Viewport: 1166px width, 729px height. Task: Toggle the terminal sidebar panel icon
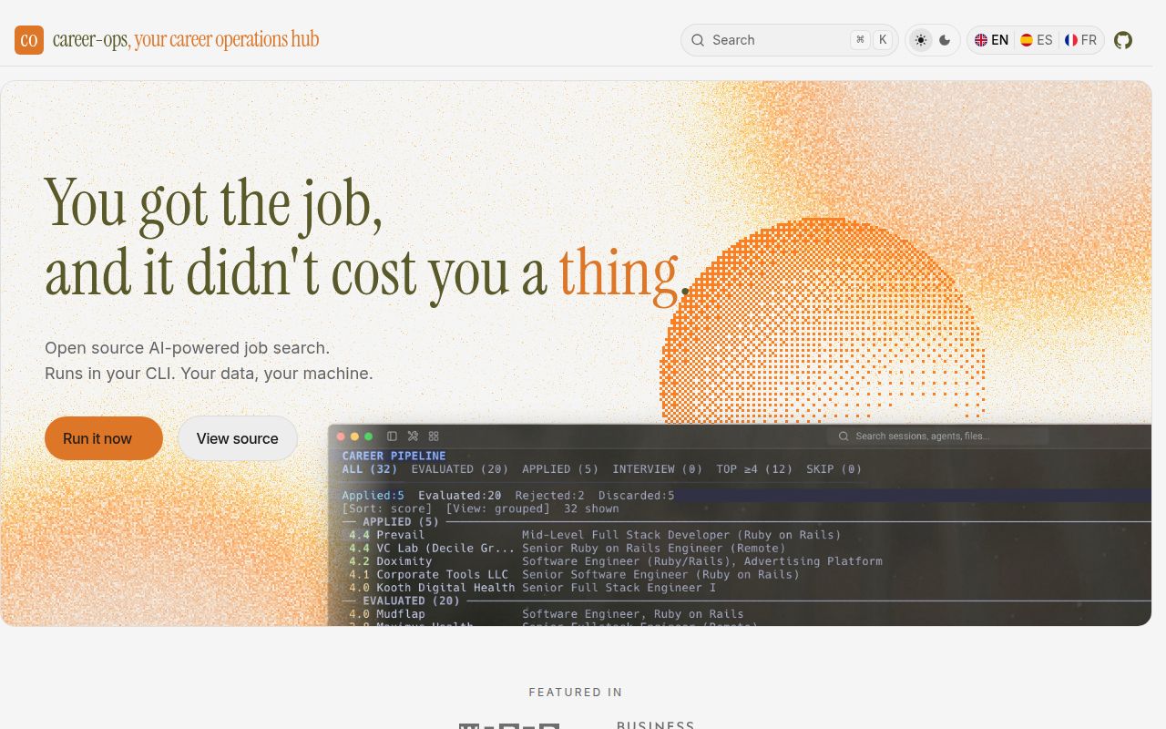(392, 436)
